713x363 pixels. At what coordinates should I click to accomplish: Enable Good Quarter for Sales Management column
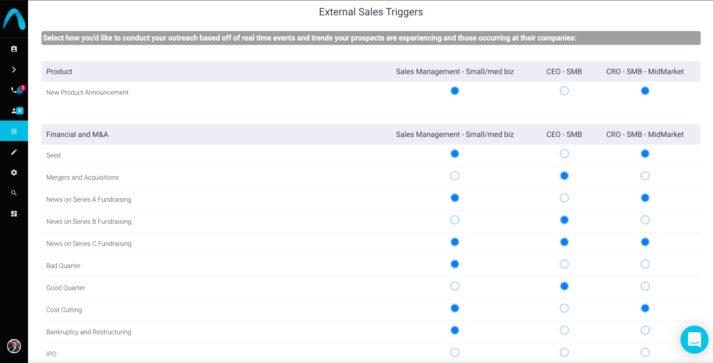(x=455, y=286)
